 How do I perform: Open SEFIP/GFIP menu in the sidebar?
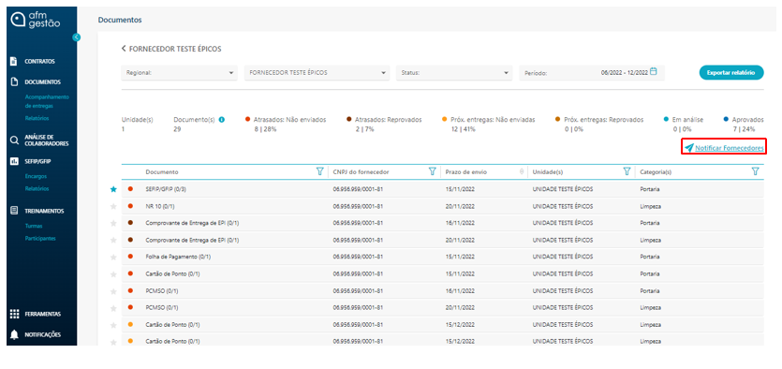click(37, 162)
